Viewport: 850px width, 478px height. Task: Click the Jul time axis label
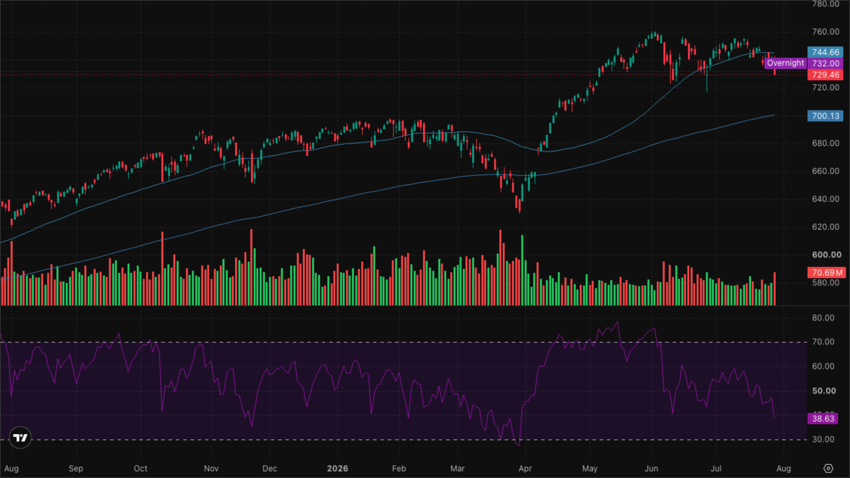(x=716, y=468)
